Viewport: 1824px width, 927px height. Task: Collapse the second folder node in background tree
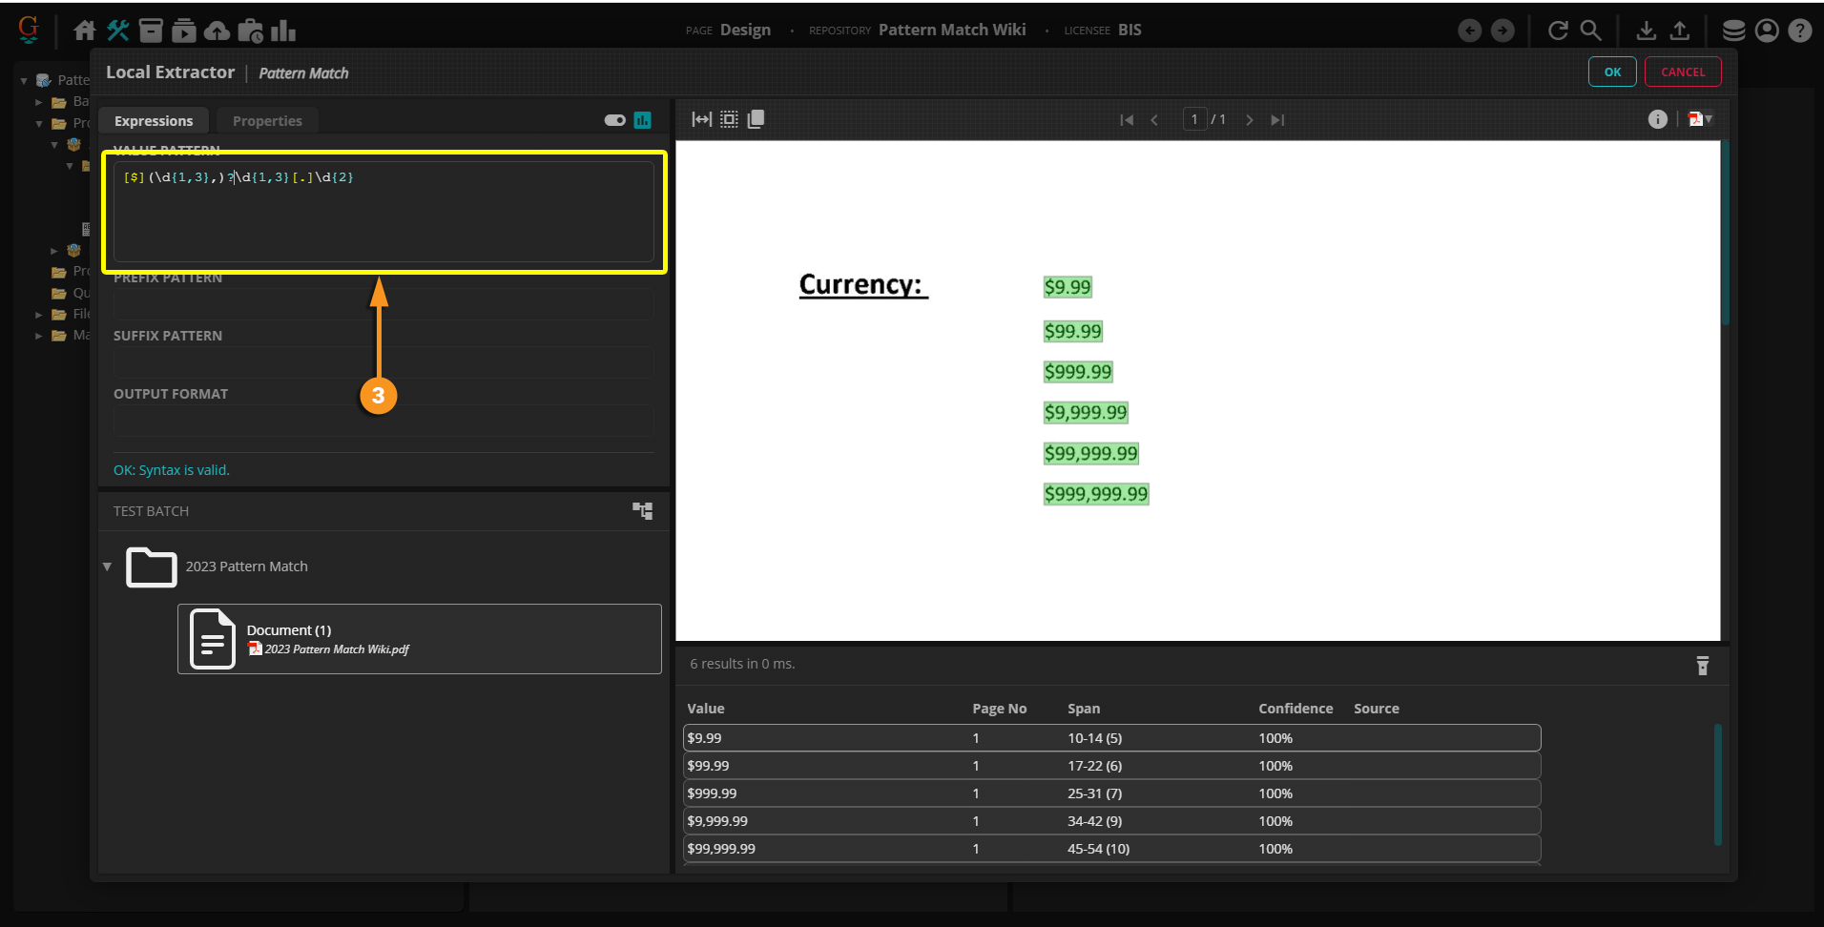point(39,124)
